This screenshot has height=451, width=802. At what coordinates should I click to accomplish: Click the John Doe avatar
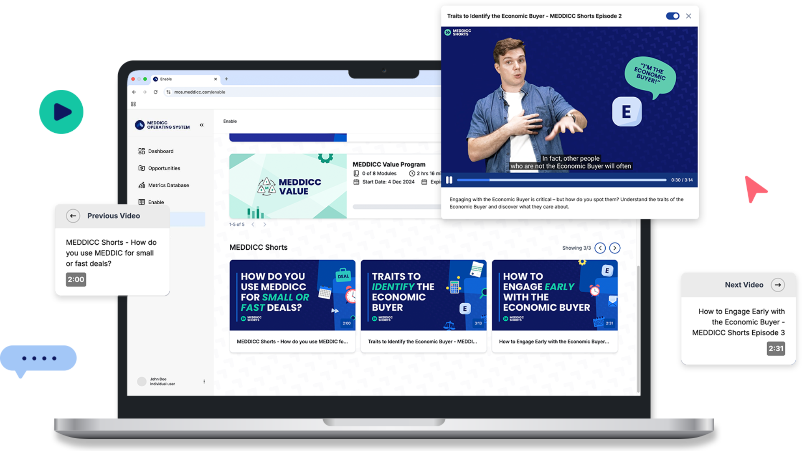pyautogui.click(x=142, y=382)
